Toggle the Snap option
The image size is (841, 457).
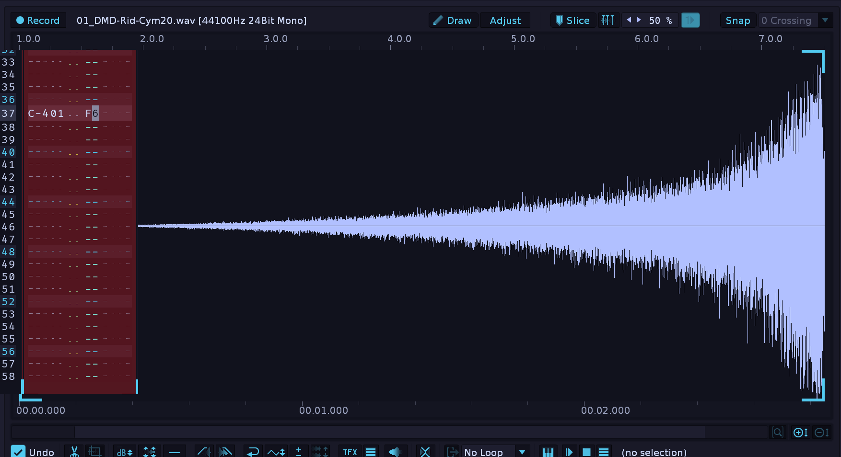point(737,20)
